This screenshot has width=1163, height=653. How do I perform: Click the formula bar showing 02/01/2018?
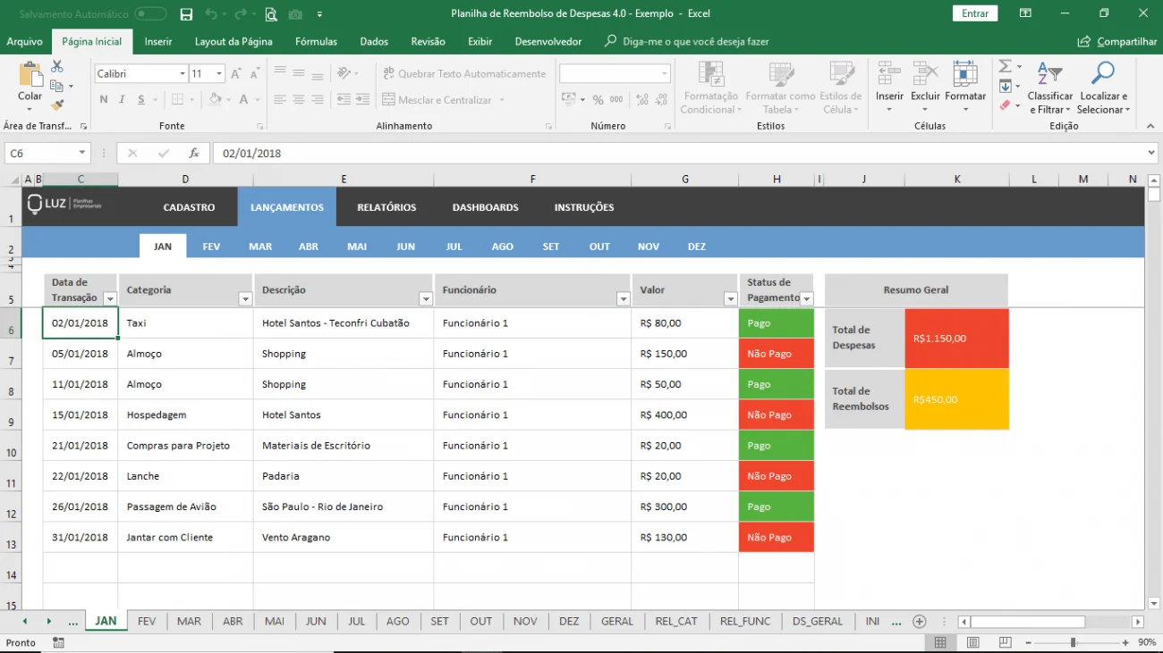coord(684,154)
